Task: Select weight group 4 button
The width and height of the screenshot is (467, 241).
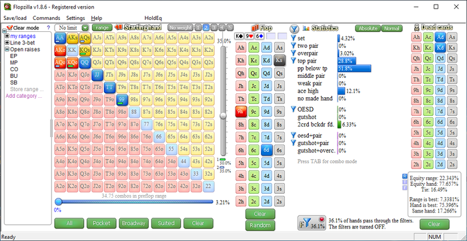Action: pyautogui.click(x=221, y=28)
